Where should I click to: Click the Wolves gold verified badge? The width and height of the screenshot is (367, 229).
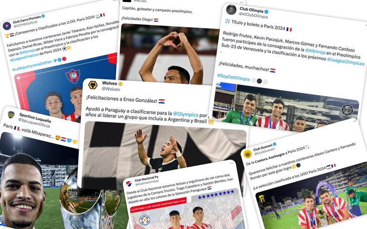120,83
